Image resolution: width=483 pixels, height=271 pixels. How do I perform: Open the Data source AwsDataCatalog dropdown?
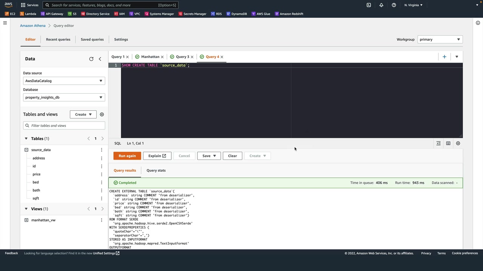[64, 81]
